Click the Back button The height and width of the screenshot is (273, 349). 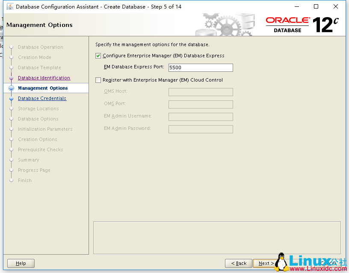point(238,263)
